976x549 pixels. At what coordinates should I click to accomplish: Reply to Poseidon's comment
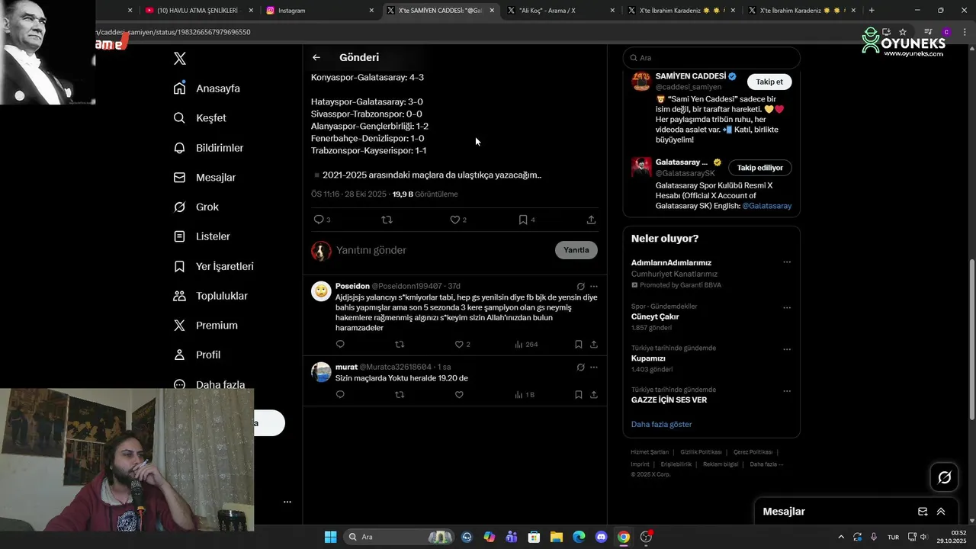tap(340, 345)
